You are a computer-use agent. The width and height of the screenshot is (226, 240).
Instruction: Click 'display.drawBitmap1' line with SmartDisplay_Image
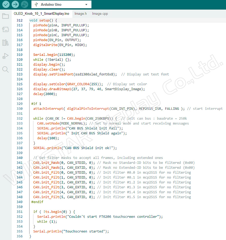point(89,89)
